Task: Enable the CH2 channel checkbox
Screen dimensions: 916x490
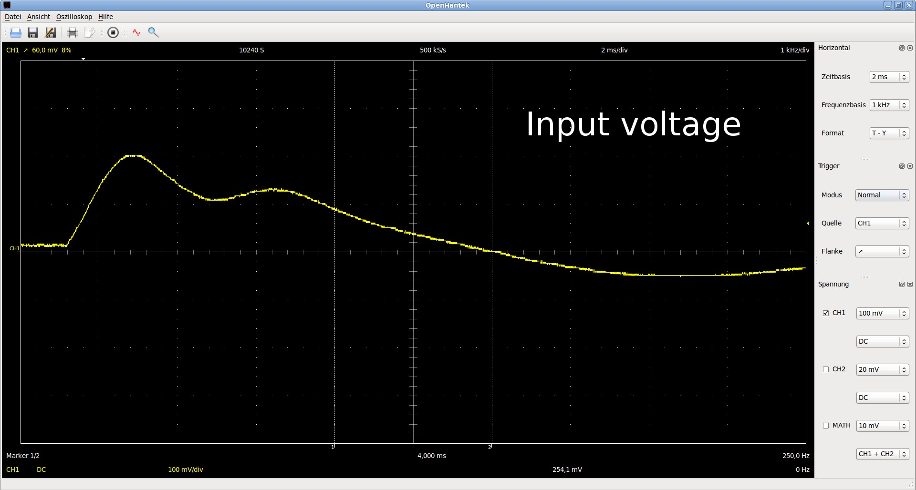Action: pyautogui.click(x=826, y=369)
